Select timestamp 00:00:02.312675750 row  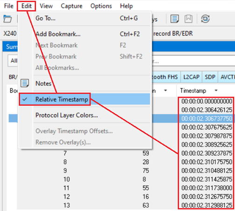pyautogui.click(x=207, y=197)
